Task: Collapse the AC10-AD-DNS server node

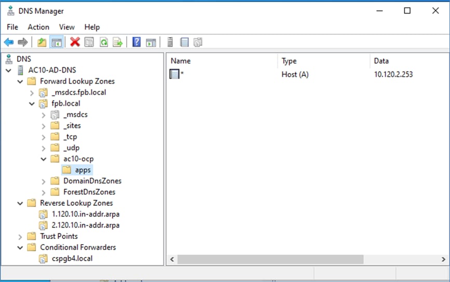Action: (x=9, y=70)
